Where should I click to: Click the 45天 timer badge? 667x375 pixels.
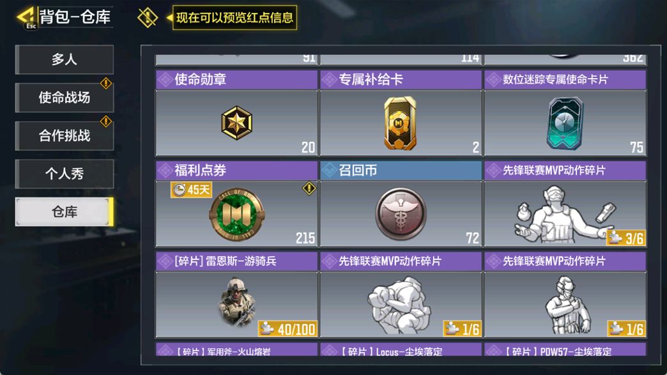(x=191, y=190)
